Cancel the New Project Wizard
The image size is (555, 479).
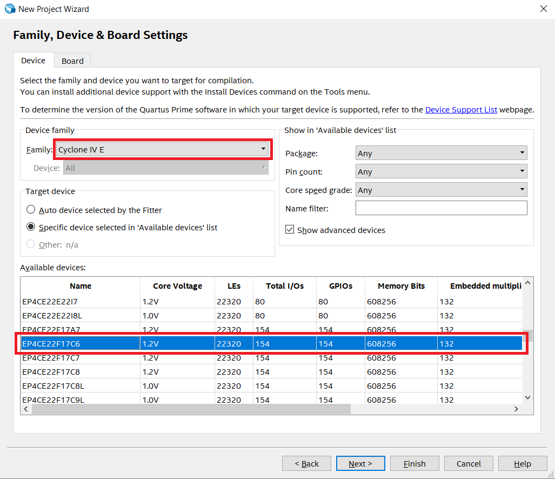tap(469, 463)
